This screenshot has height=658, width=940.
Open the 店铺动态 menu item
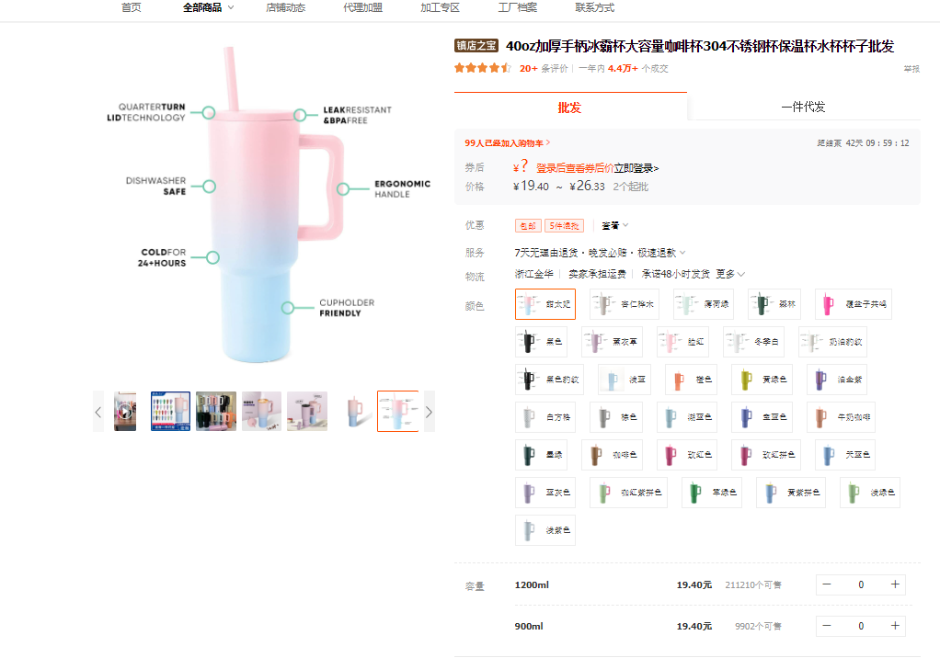coord(285,7)
